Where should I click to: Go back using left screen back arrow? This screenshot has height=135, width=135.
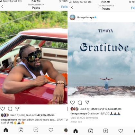tap(2, 6)
